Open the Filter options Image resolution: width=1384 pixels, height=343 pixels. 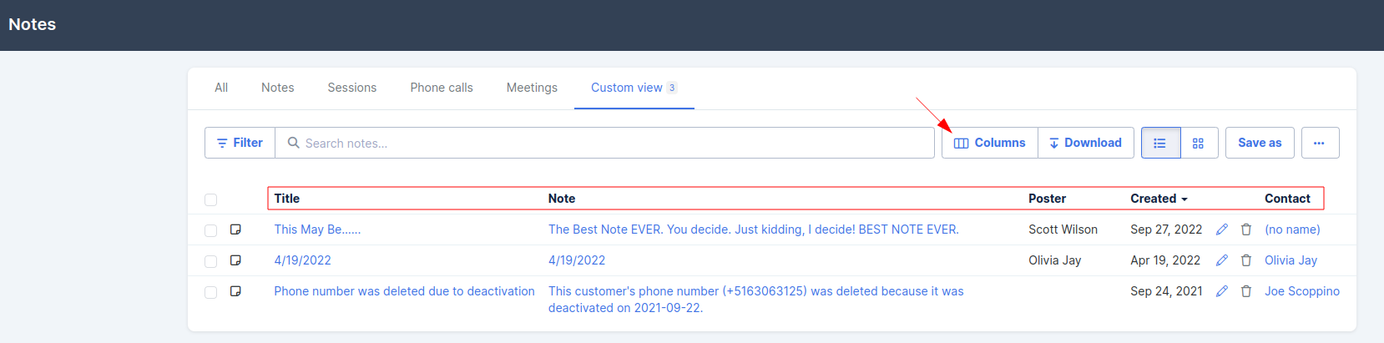tap(240, 143)
